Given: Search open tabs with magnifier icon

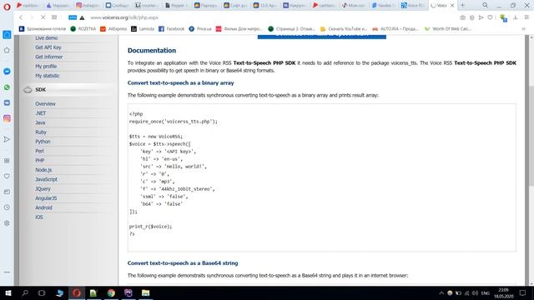Looking at the screenshot, I should [485, 5].
